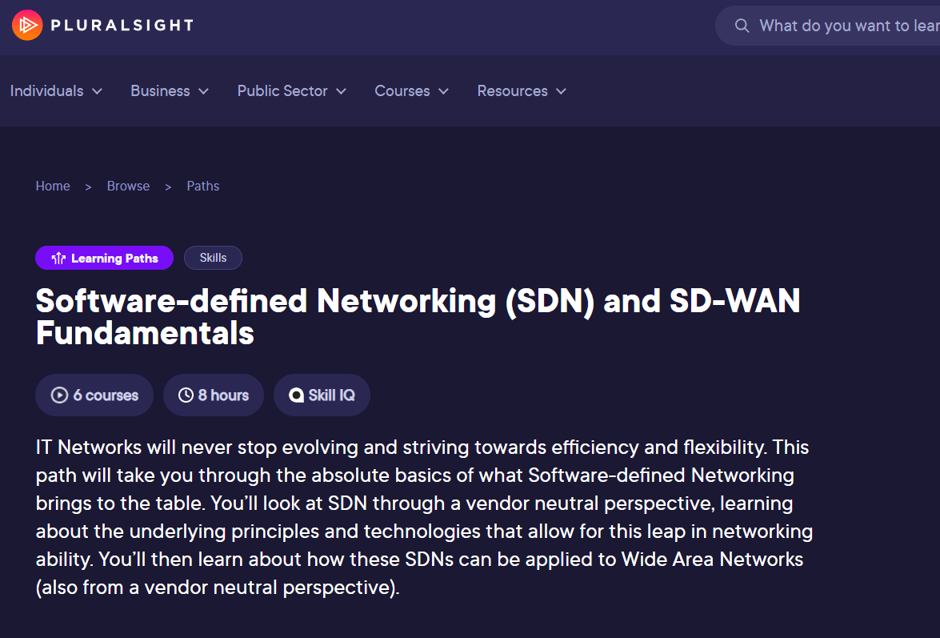Click the search magnifier icon
940x638 pixels.
click(x=742, y=26)
